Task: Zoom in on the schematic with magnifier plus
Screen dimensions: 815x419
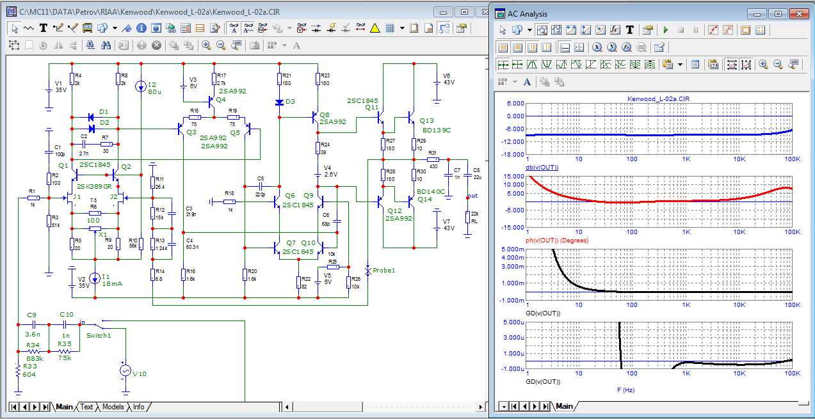Action: tap(206, 45)
